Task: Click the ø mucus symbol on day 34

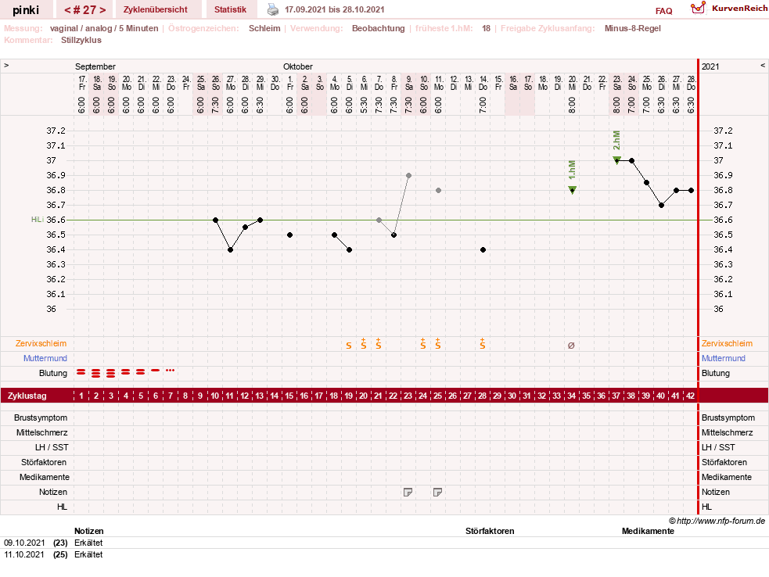Action: point(571,346)
